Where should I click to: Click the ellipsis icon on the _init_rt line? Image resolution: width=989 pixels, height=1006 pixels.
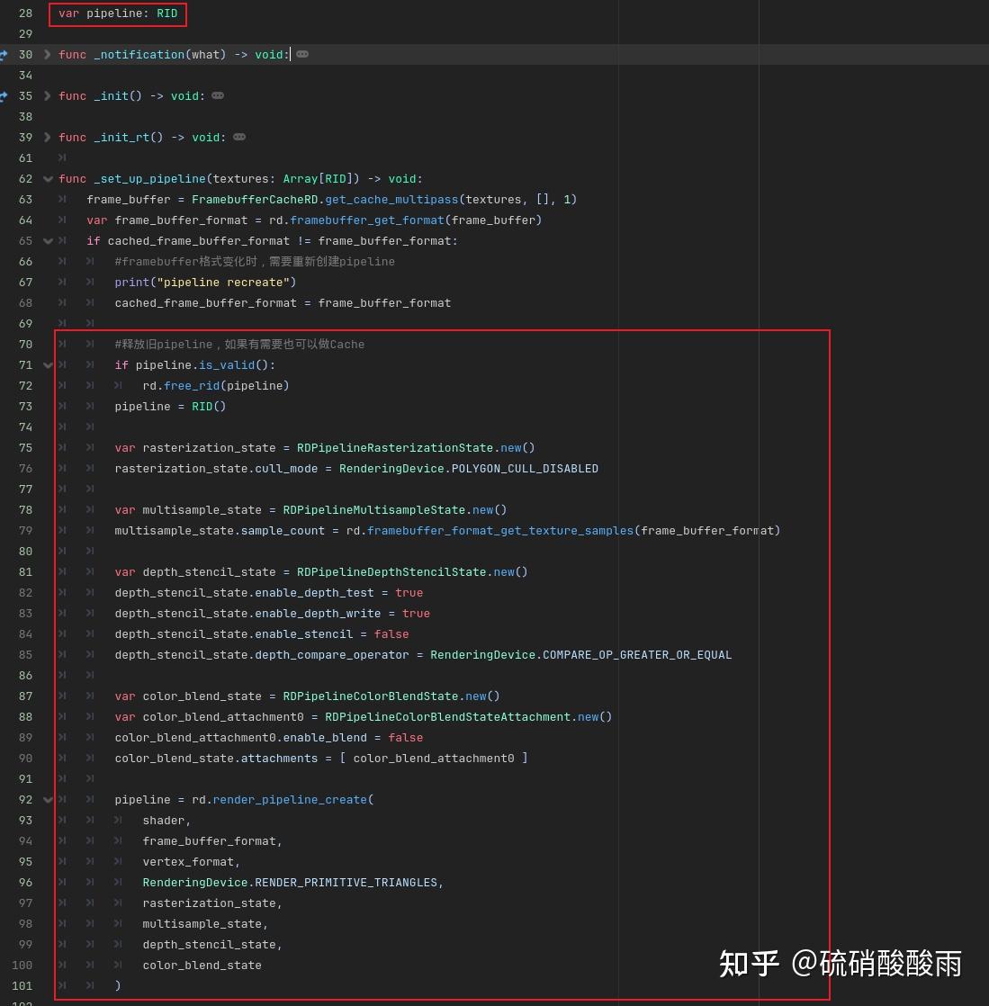point(239,137)
